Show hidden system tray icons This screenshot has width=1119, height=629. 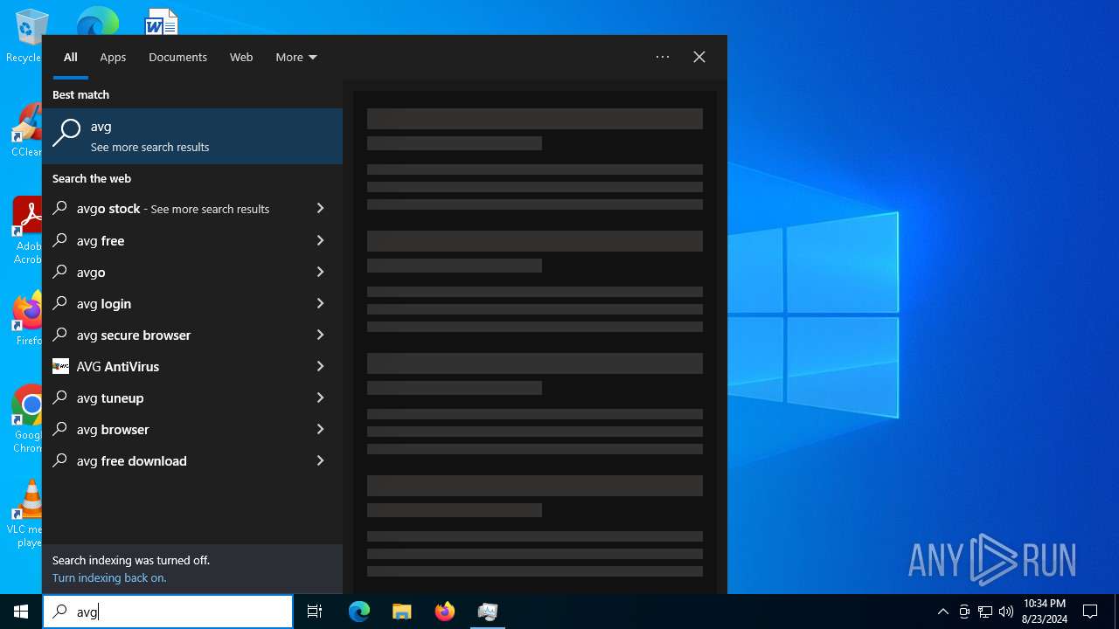(942, 612)
